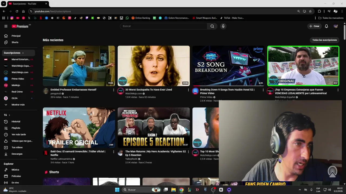The height and width of the screenshot is (194, 346).
Task: Go to Principal in sidebar
Action: click(18, 36)
